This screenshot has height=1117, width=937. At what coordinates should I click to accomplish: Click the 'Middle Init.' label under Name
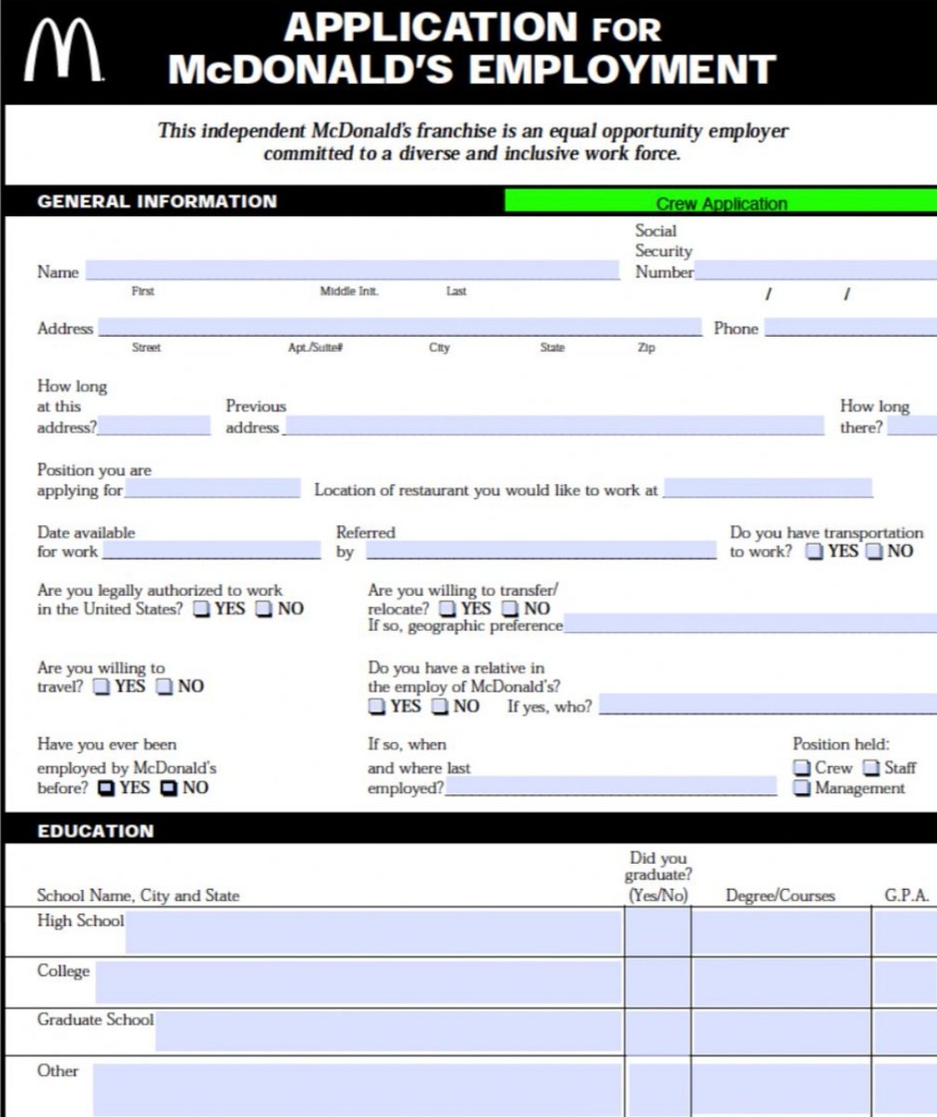coord(349,291)
